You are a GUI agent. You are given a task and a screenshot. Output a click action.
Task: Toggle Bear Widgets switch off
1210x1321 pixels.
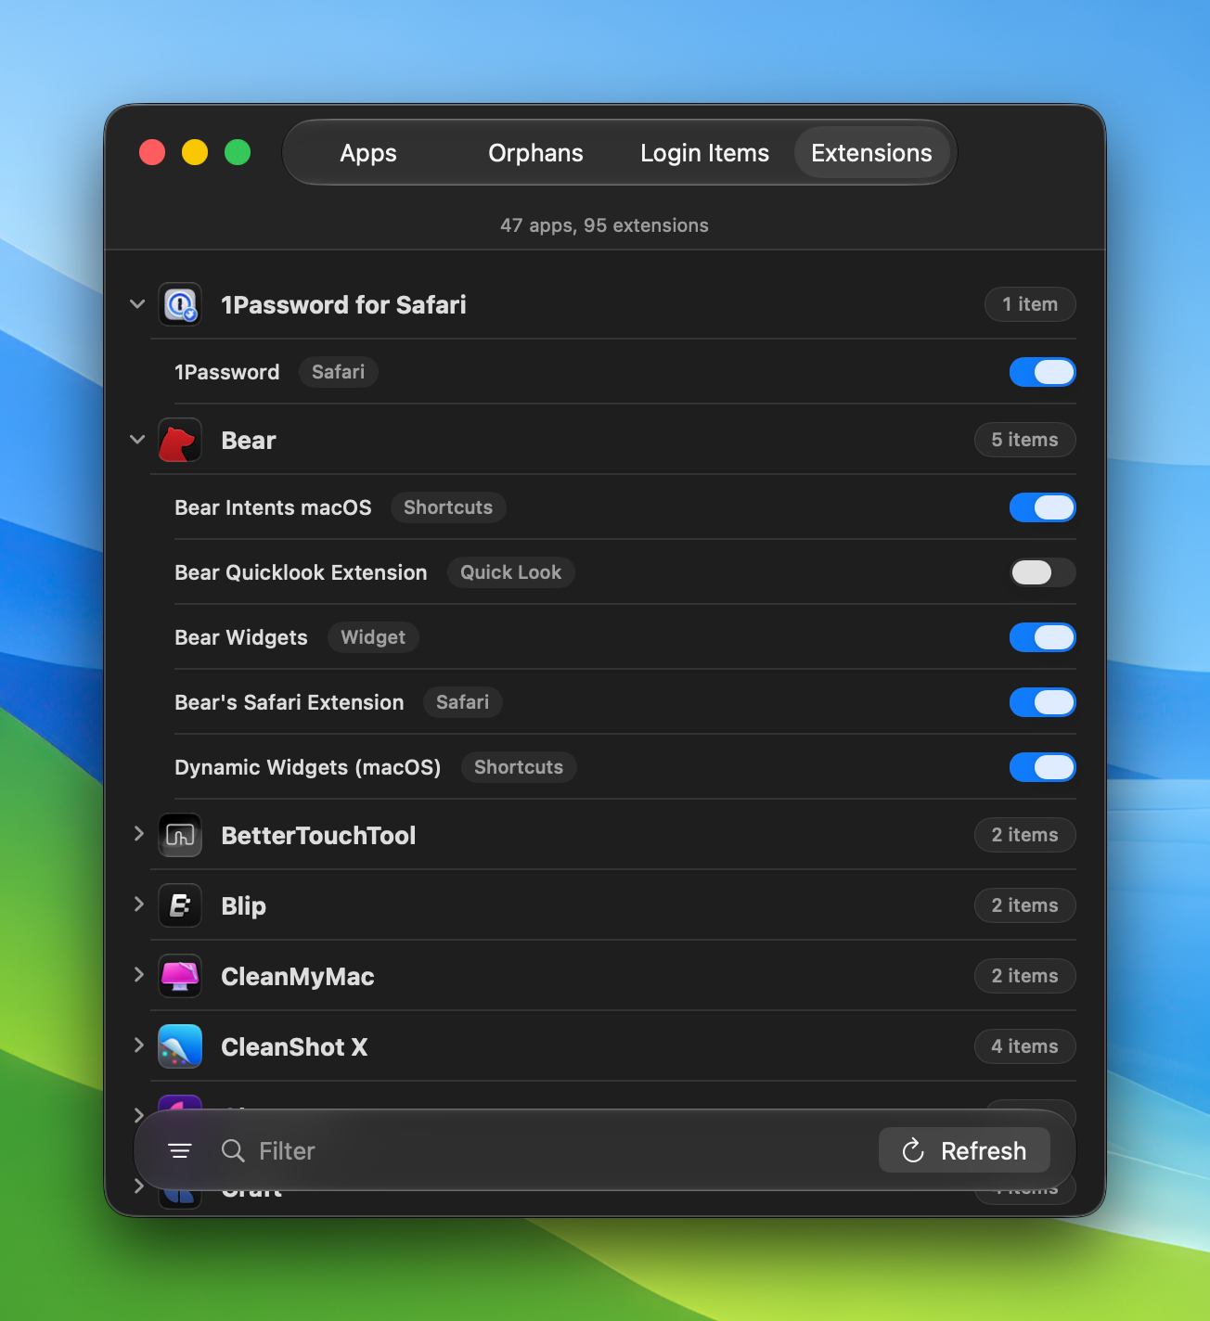[x=1043, y=637]
